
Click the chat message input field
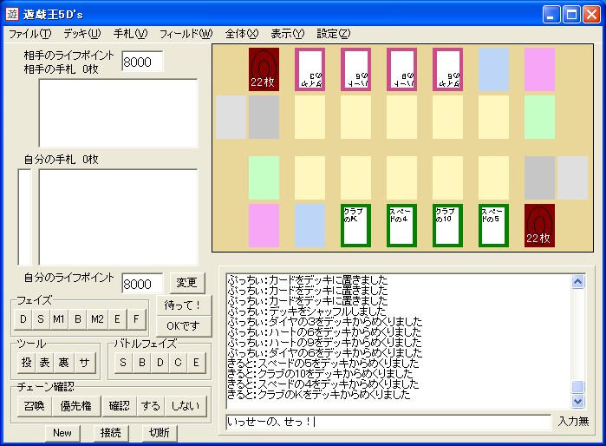[388, 422]
